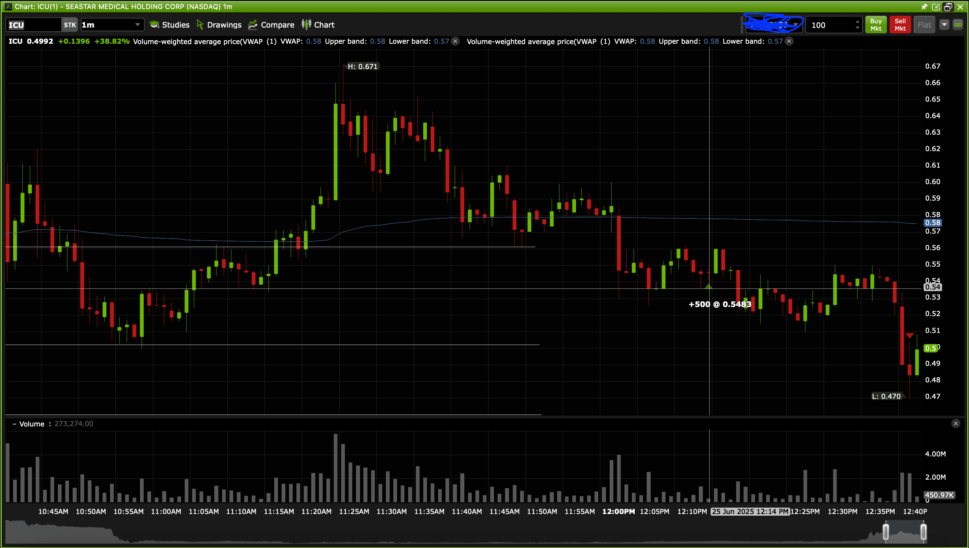Open the scribbled account selector dropdown

click(796, 25)
